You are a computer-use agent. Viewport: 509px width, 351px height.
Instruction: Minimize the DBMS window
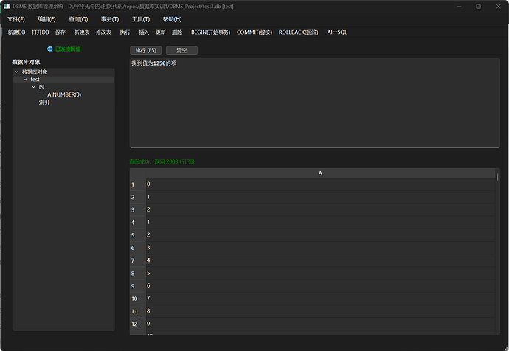tap(459, 7)
